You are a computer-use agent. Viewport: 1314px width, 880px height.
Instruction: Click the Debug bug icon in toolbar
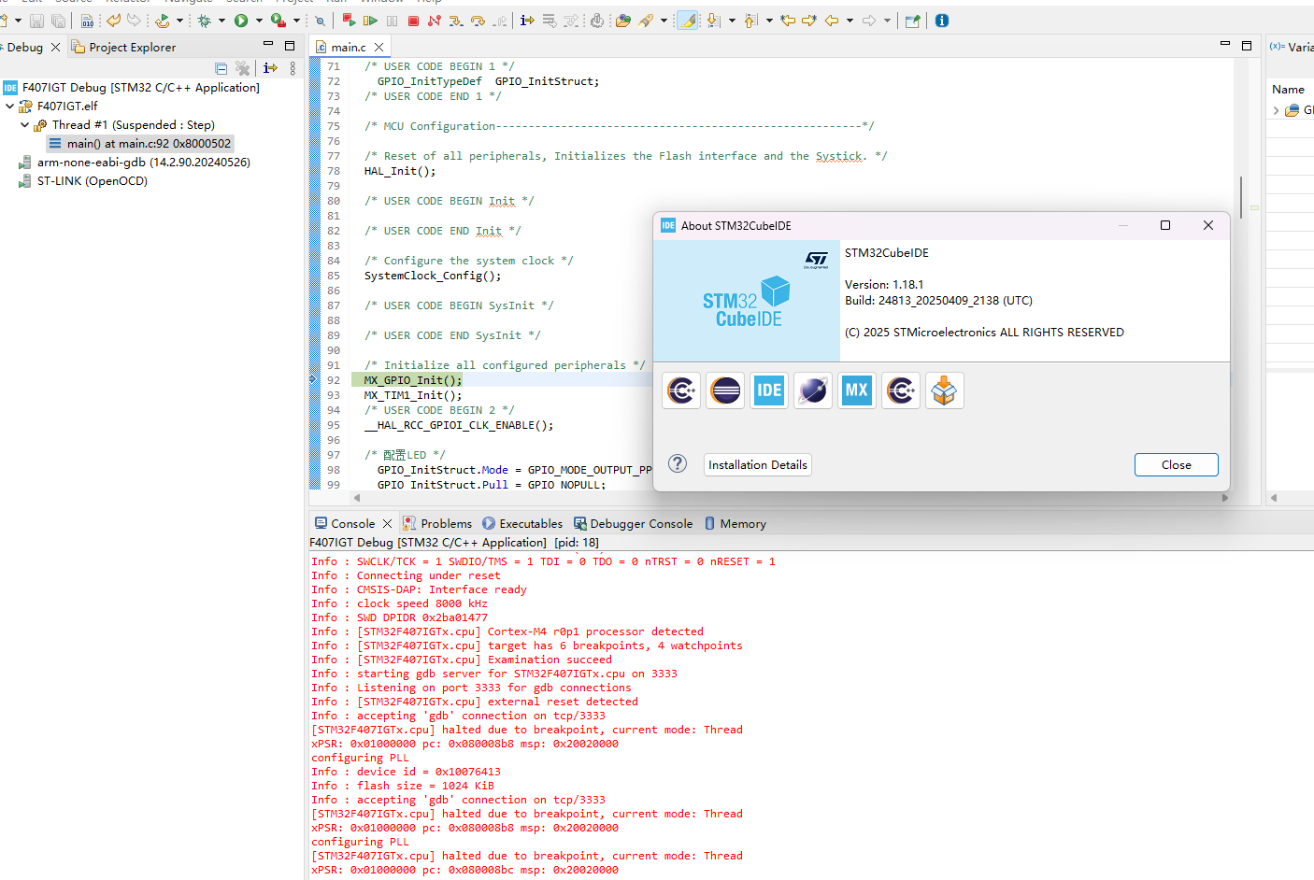[x=204, y=21]
